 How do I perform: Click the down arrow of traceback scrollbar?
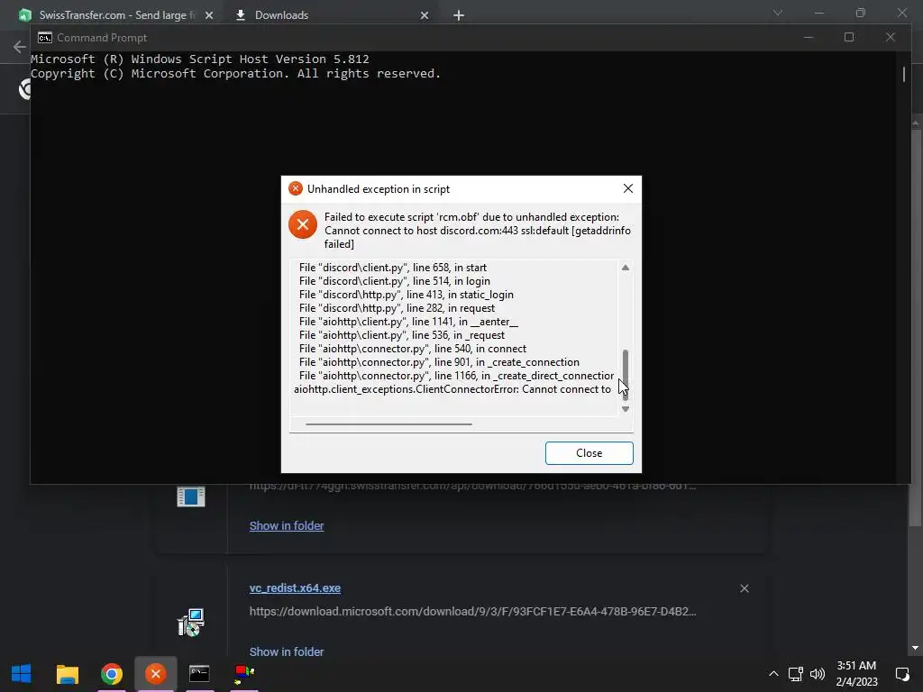coord(626,409)
